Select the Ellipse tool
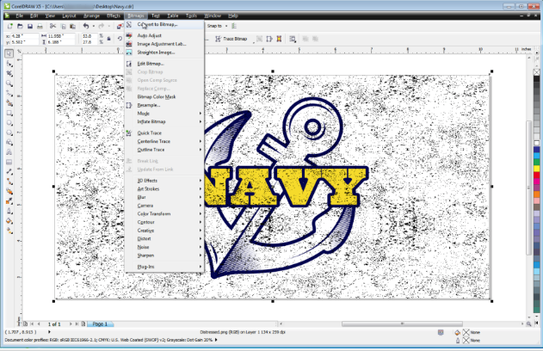 click(x=9, y=123)
